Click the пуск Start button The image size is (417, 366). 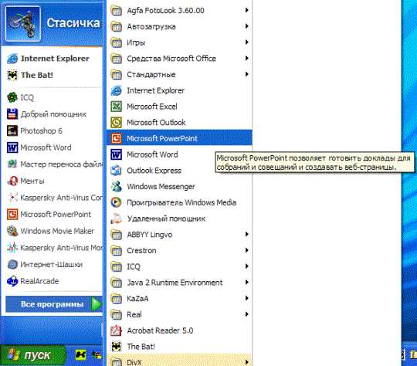(x=33, y=355)
